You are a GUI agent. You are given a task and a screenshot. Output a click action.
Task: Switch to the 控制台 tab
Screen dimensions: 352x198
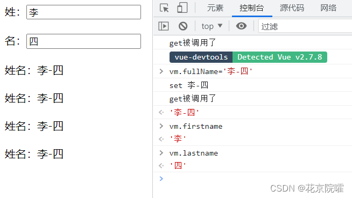click(x=252, y=8)
